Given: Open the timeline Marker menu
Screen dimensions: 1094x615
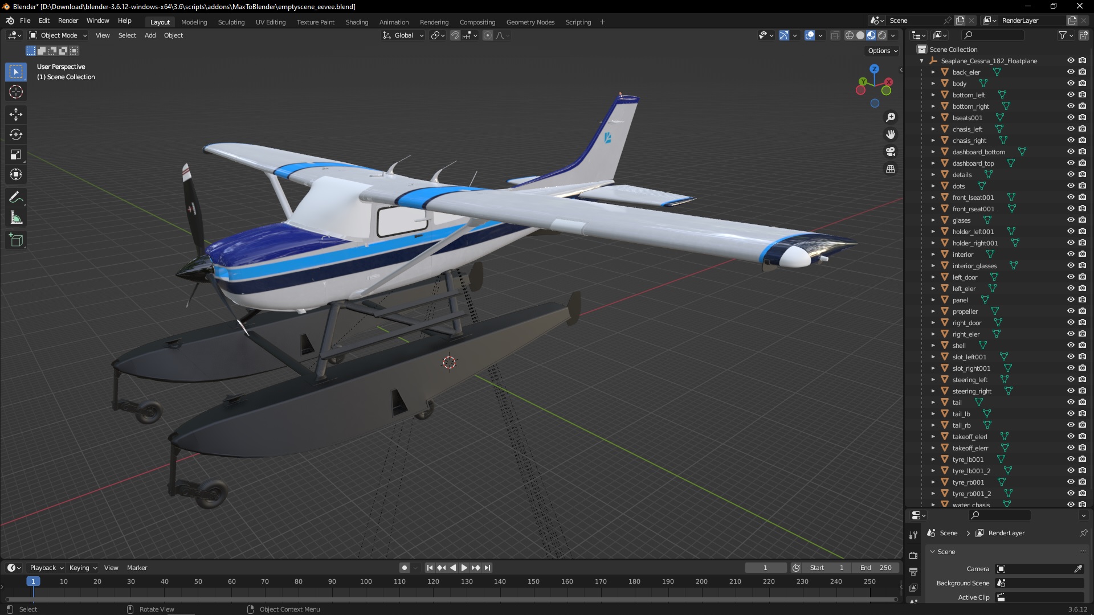Looking at the screenshot, I should (x=137, y=568).
